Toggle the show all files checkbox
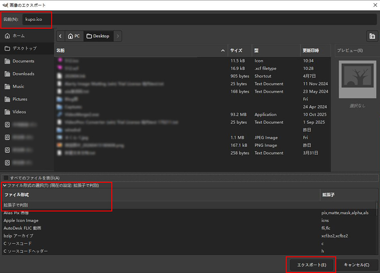Viewport: 380px width, 273px height. pyautogui.click(x=6, y=178)
